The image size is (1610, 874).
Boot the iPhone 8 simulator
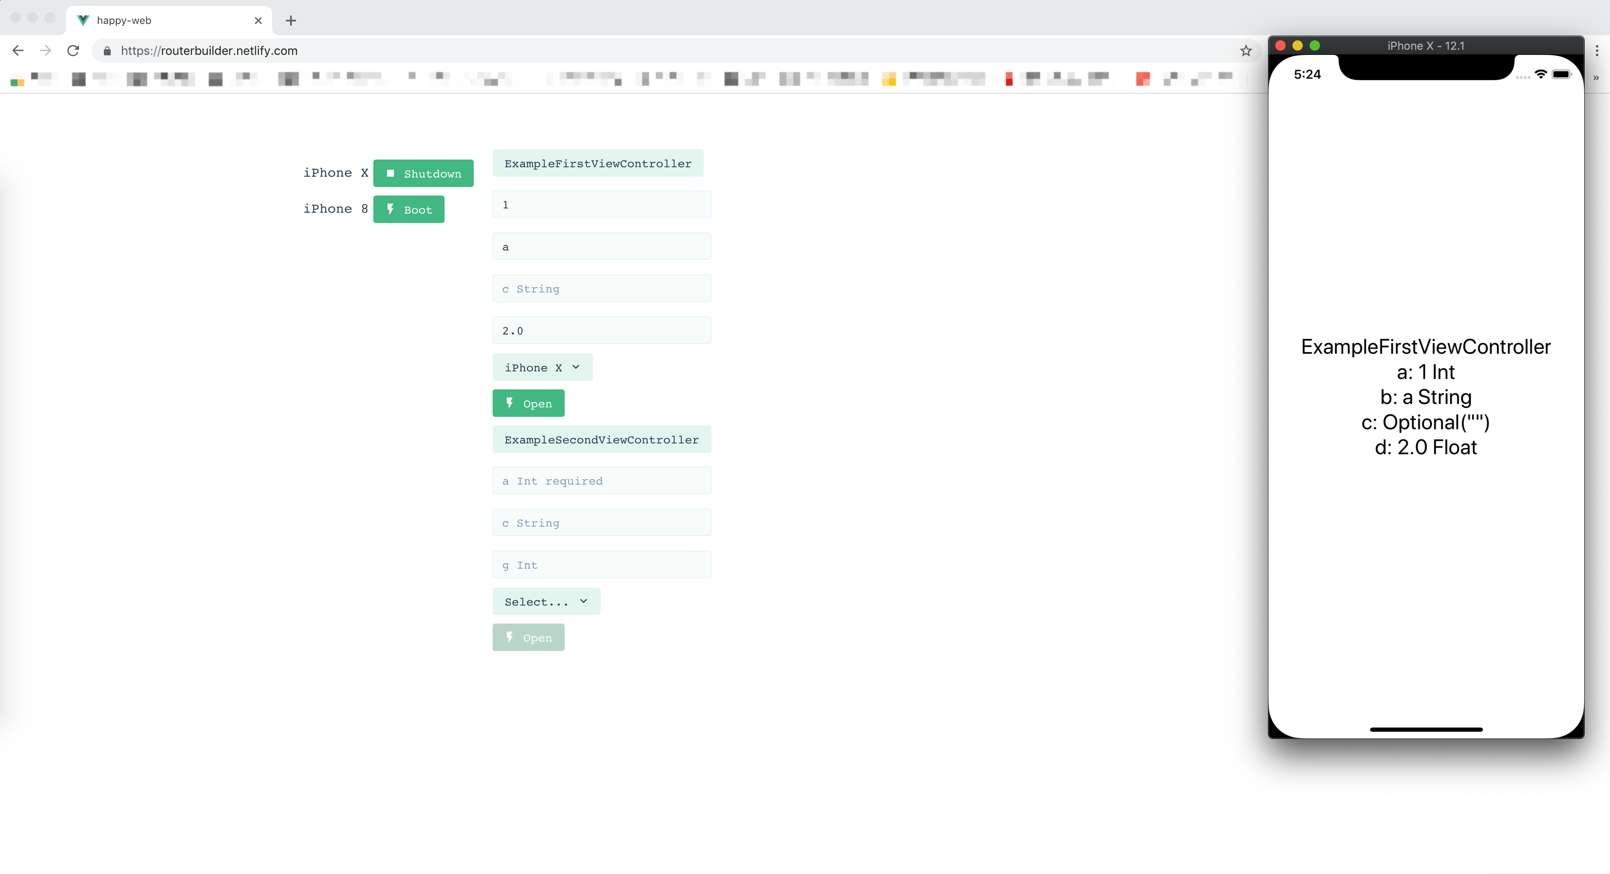click(x=409, y=209)
